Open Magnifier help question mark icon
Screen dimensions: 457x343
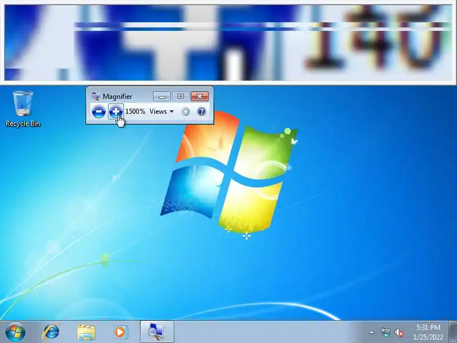202,111
